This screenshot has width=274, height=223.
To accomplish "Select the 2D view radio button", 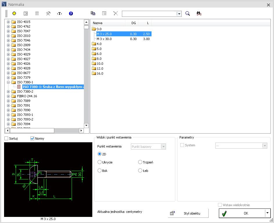I will pos(100,154).
